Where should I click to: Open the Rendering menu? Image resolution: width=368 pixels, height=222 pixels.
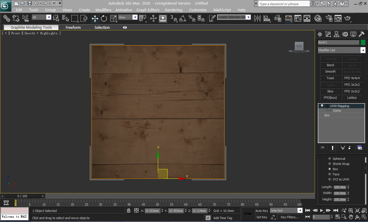pyautogui.click(x=174, y=10)
